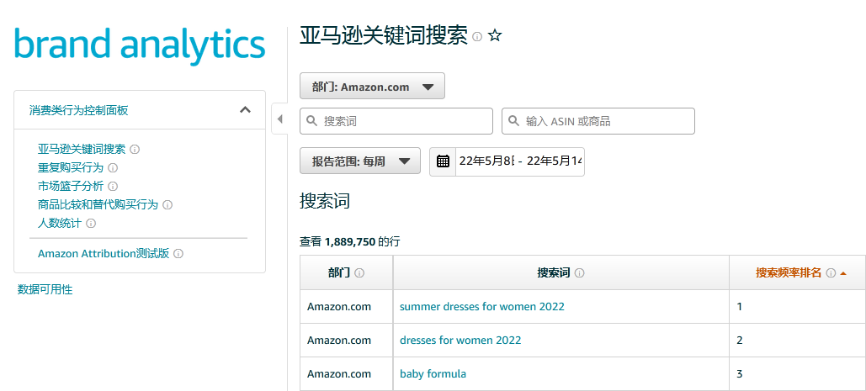The height and width of the screenshot is (391, 866).
Task: Click the 消费类行为控制面板 panel title
Action: pyautogui.click(x=78, y=110)
